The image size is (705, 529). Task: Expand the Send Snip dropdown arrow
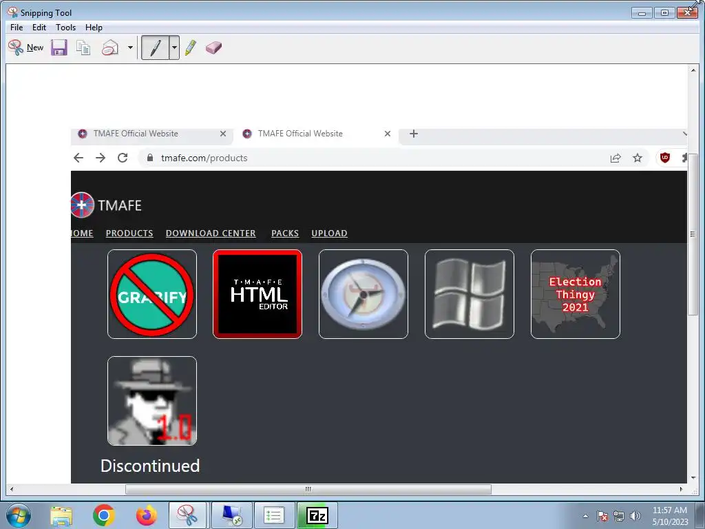click(130, 48)
